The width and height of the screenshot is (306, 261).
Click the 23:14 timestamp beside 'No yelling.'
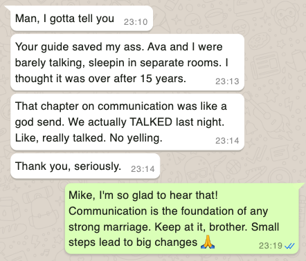[x=227, y=141]
